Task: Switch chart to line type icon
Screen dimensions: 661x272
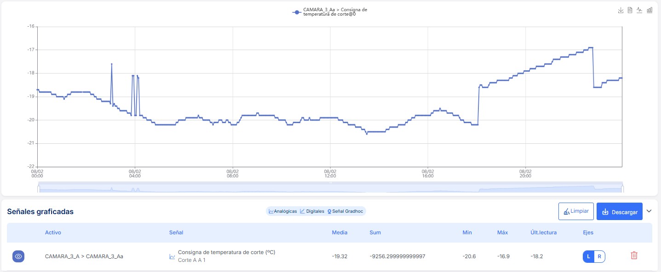Action: click(639, 10)
